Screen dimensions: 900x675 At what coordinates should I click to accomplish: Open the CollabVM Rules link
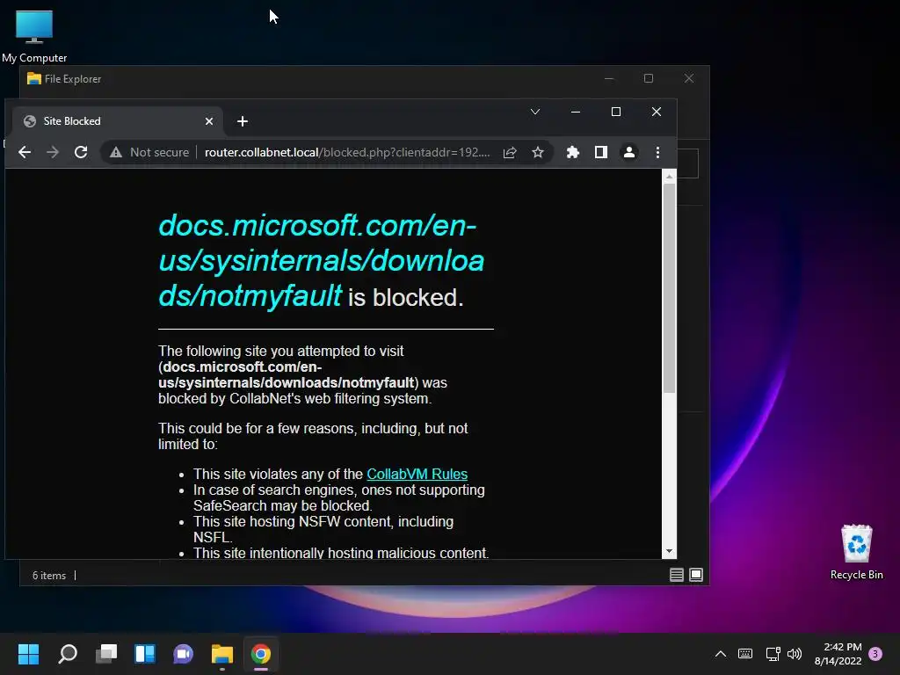coord(417,474)
